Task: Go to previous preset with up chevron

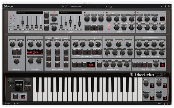Action: (x=103, y=6)
